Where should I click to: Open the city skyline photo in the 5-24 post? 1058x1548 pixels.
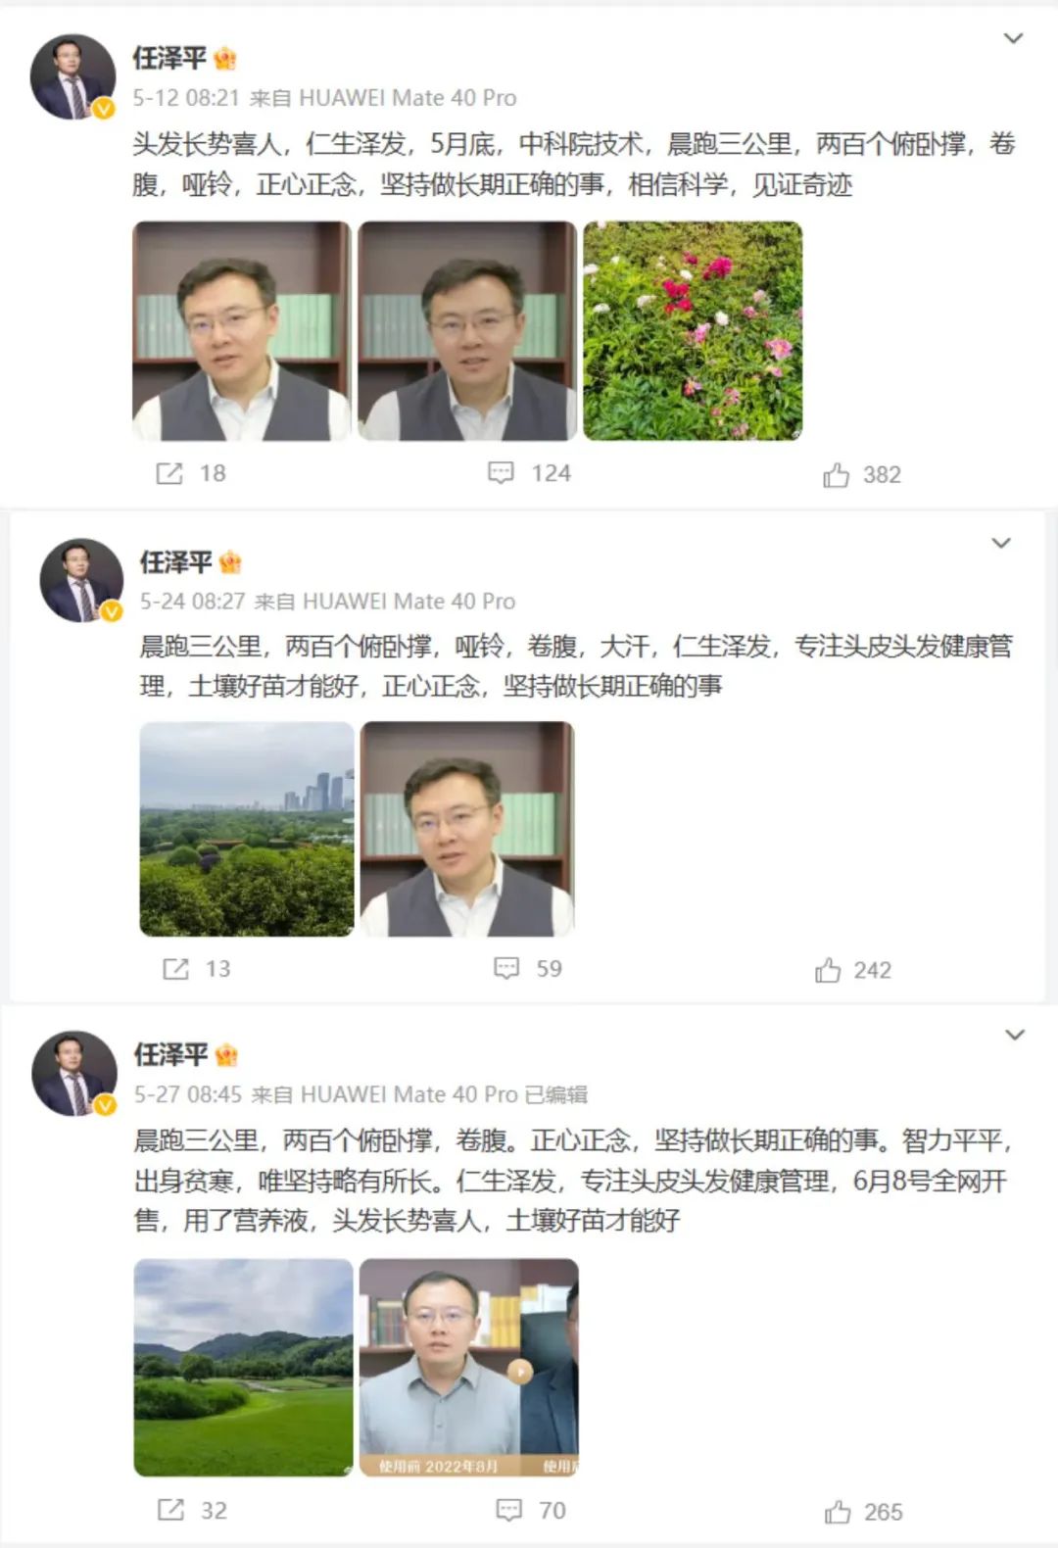coord(247,829)
